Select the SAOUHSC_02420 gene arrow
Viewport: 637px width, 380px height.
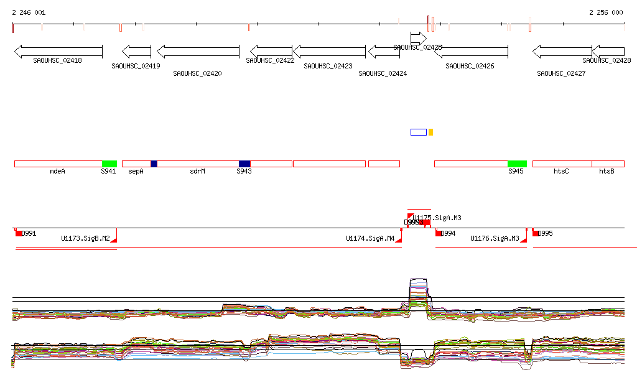198,52
